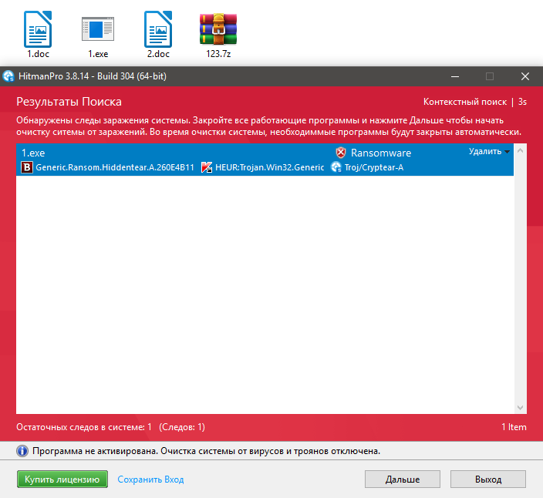
Task: Select the 123.7z archive icon
Action: (x=218, y=34)
